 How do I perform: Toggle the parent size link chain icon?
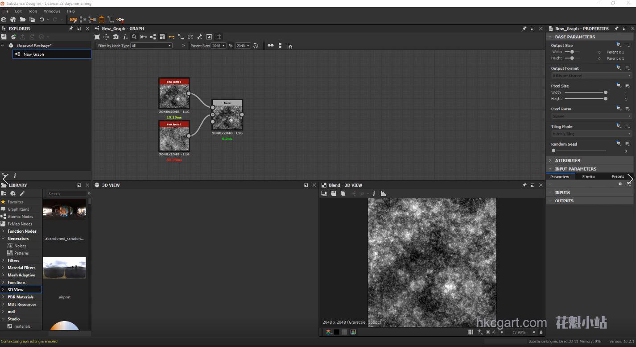coord(231,46)
